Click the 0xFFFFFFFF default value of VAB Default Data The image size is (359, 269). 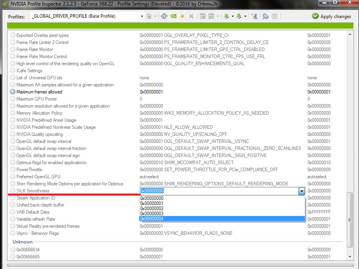tap(319, 212)
